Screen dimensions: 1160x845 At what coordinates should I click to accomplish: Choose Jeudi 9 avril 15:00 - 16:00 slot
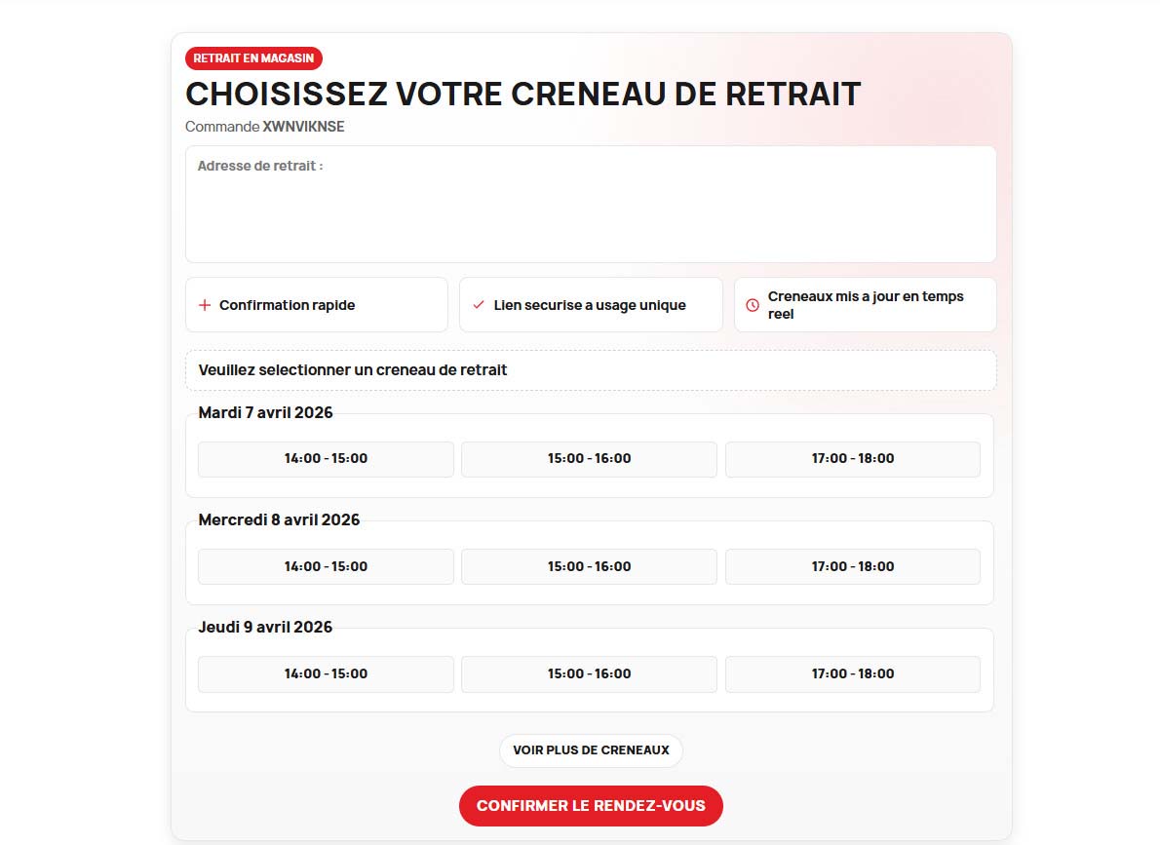coord(589,673)
